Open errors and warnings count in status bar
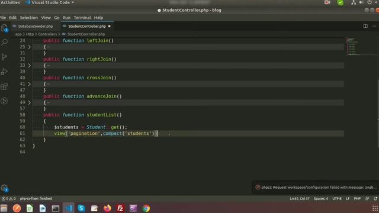 [x=8, y=199]
